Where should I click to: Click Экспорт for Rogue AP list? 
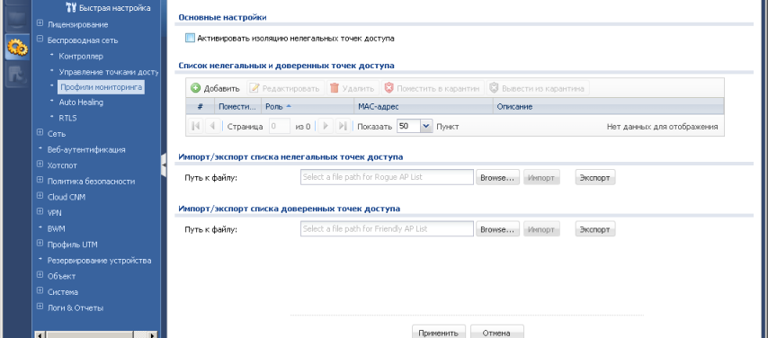click(x=595, y=177)
